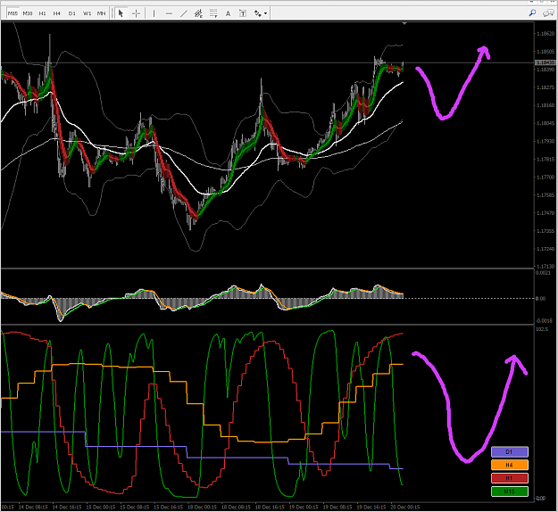Click the M15 green legend button
Image resolution: width=558 pixels, height=512 pixels.
[510, 491]
